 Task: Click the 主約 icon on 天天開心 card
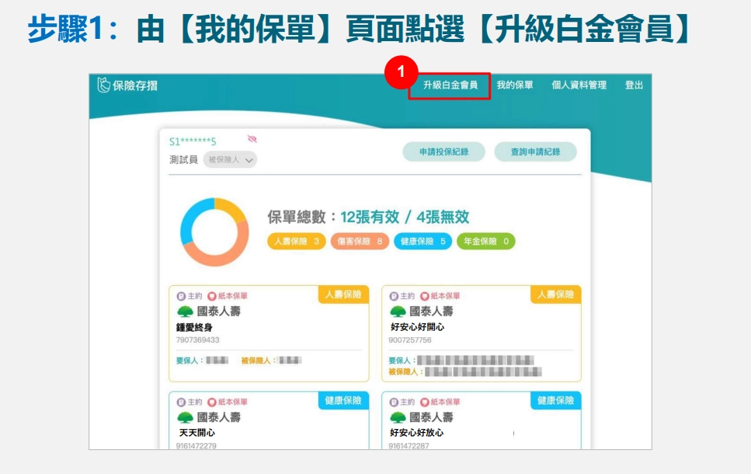pos(180,402)
